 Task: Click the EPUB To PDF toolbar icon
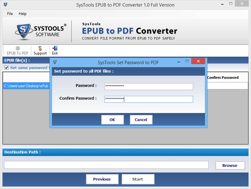17,50
